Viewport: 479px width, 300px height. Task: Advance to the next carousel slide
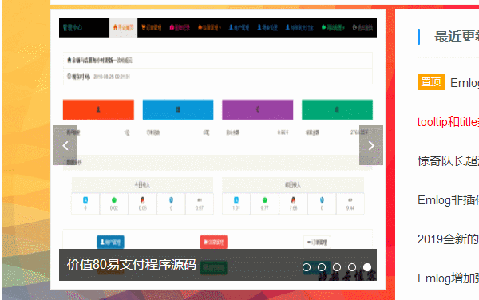(x=371, y=145)
